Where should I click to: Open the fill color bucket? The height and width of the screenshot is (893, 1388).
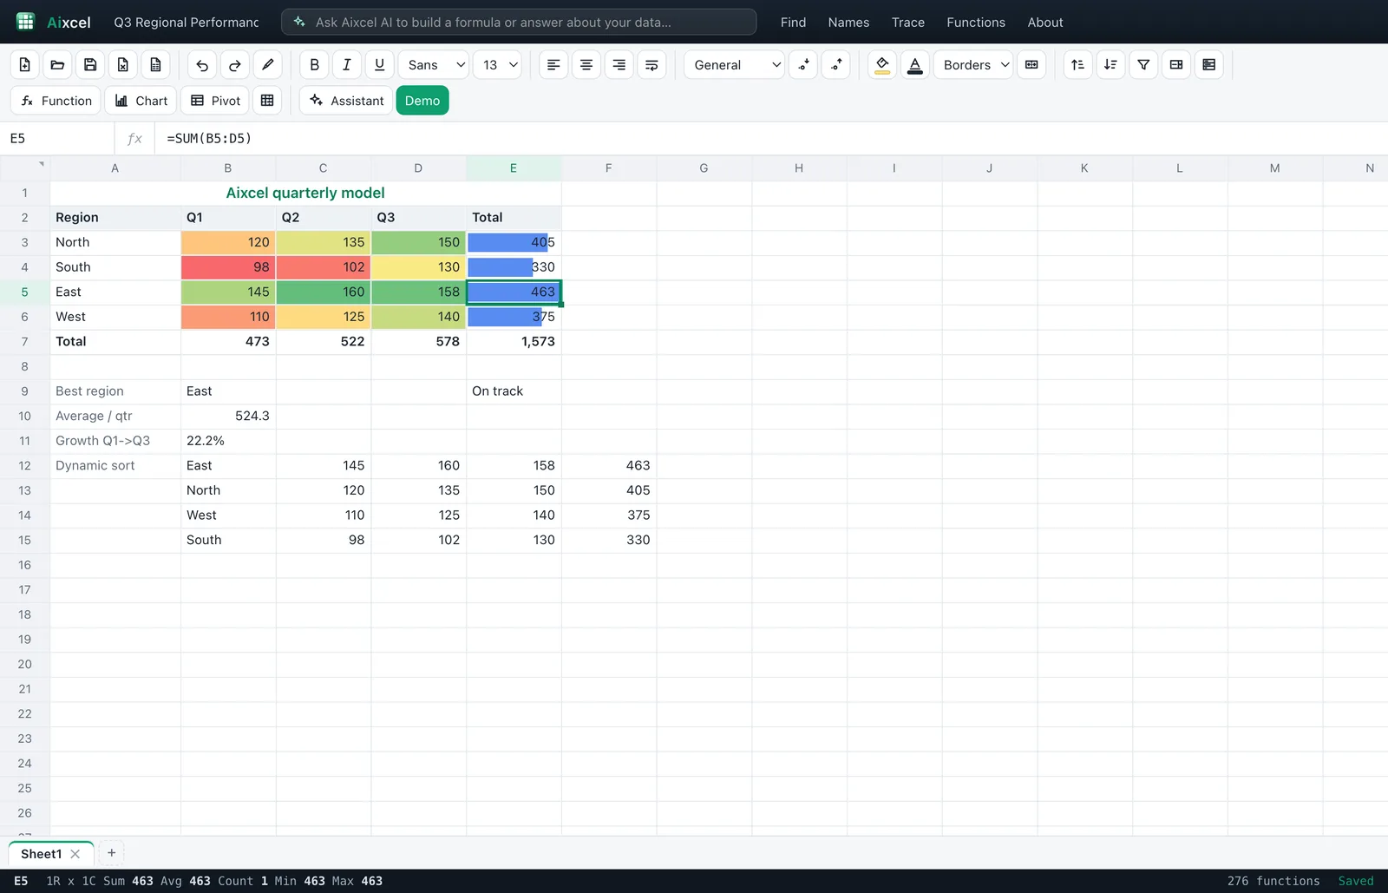click(882, 64)
